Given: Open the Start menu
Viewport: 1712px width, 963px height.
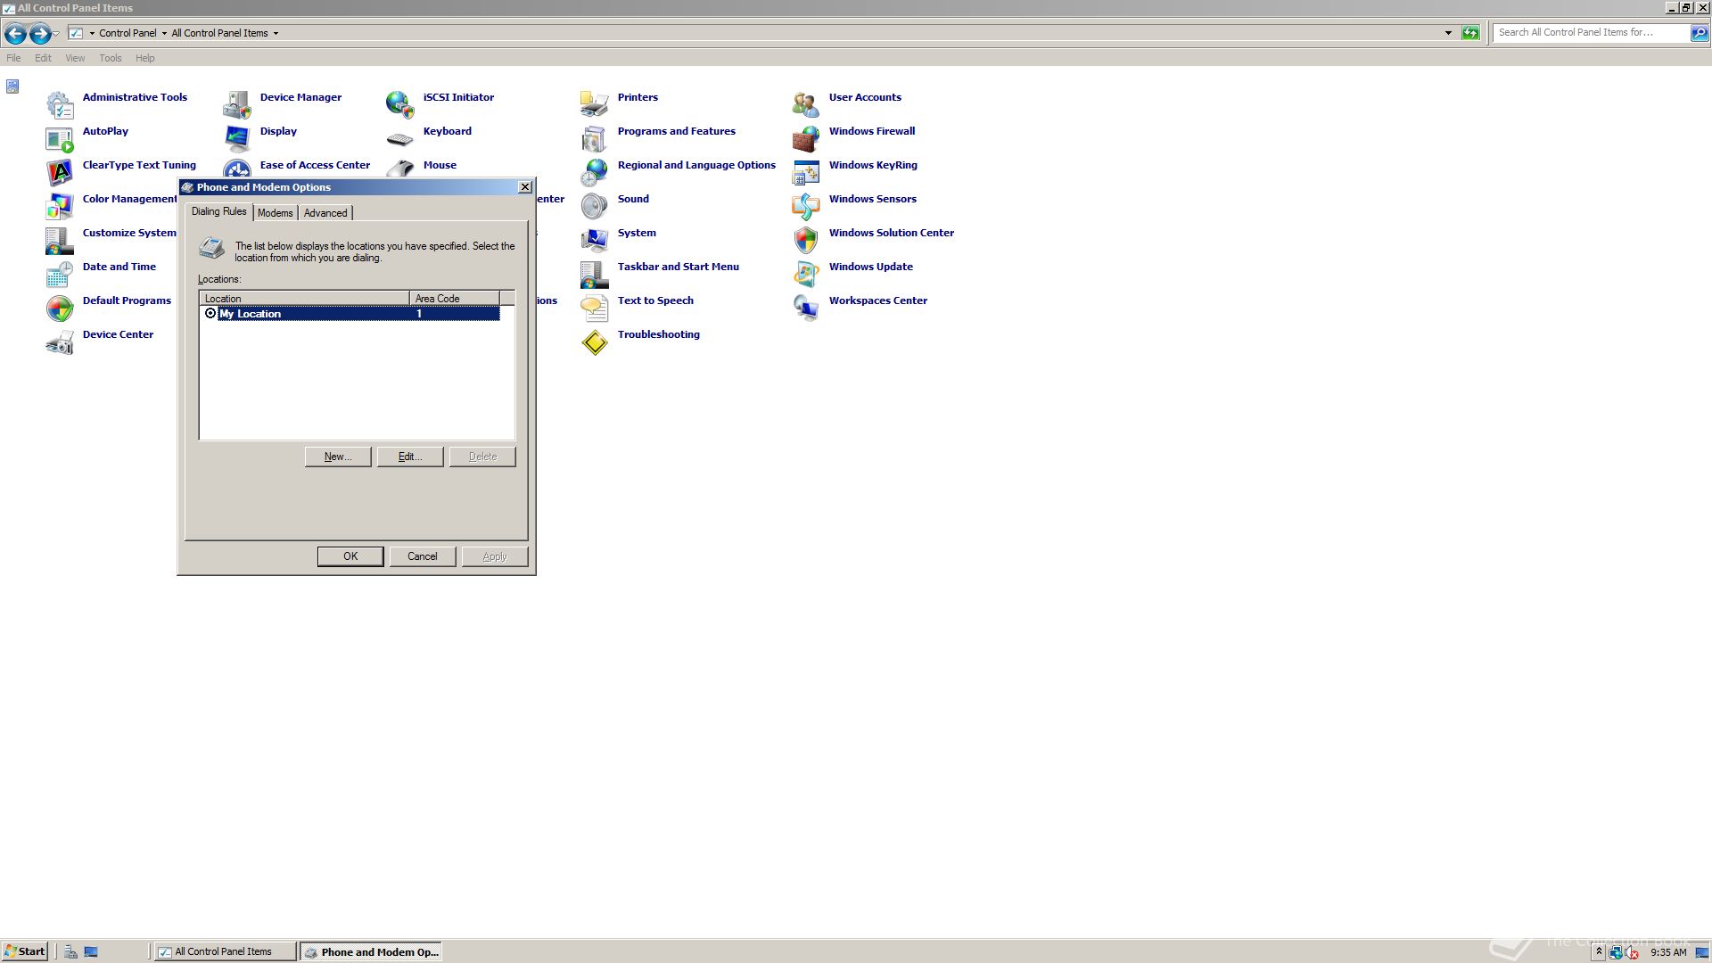Looking at the screenshot, I should (24, 951).
